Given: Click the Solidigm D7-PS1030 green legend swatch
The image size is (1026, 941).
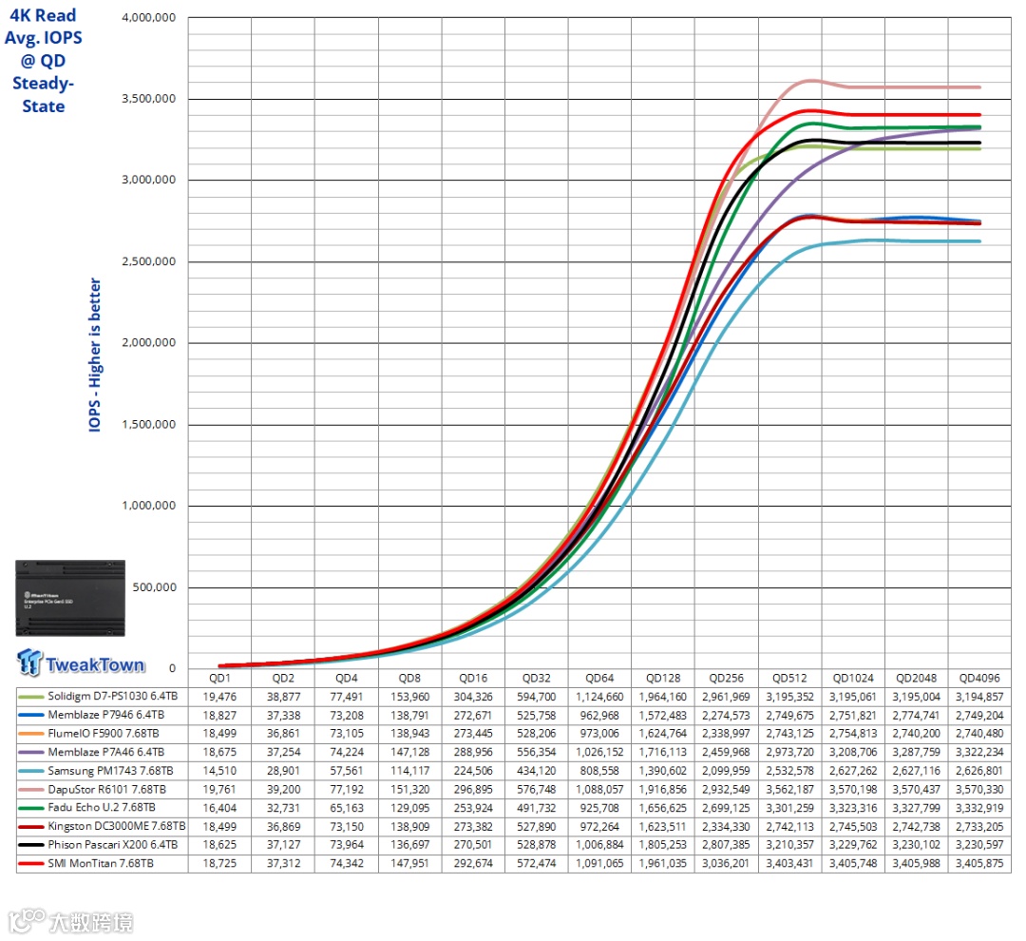Looking at the screenshot, I should pyautogui.click(x=30, y=697).
